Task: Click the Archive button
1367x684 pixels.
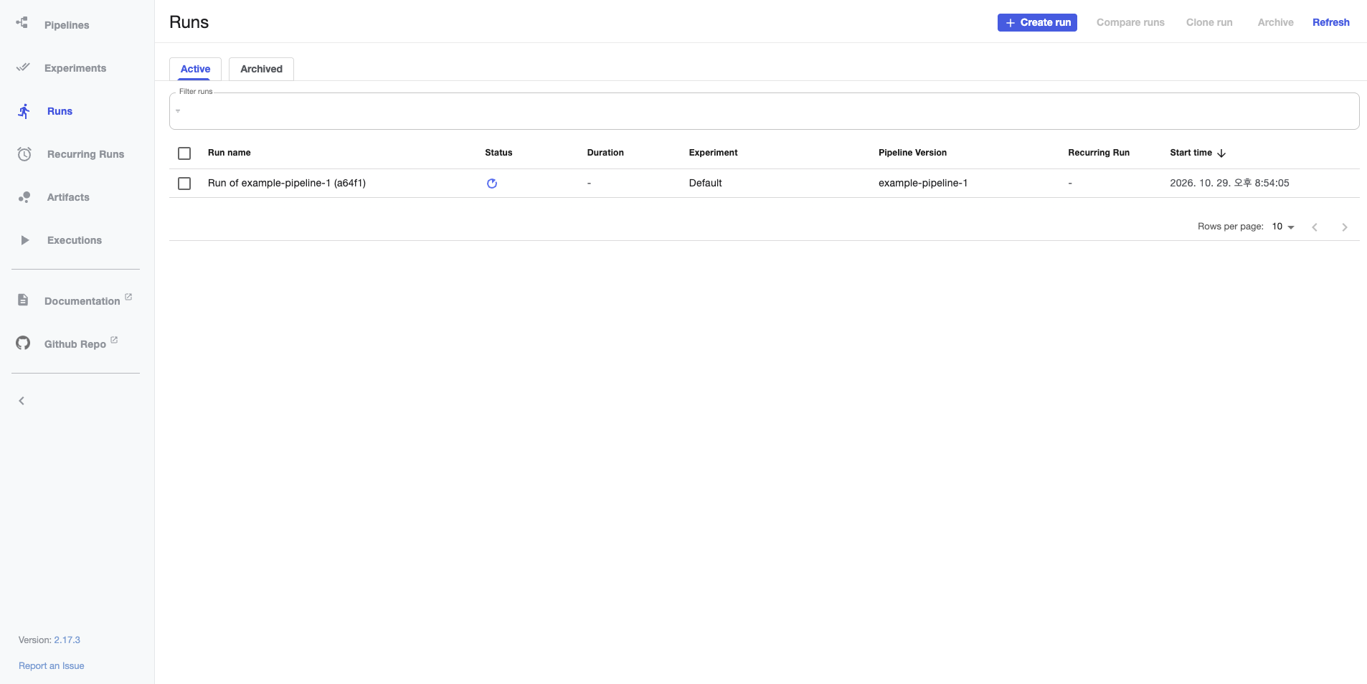Action: 1275,22
